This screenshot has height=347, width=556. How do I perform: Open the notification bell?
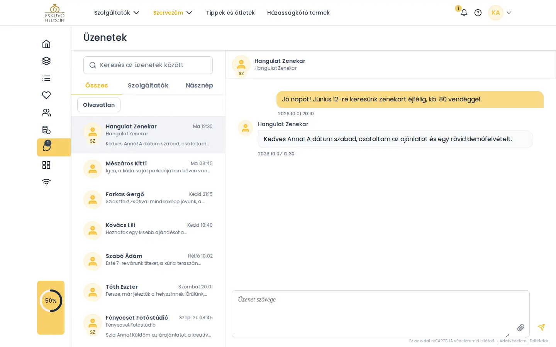click(464, 13)
